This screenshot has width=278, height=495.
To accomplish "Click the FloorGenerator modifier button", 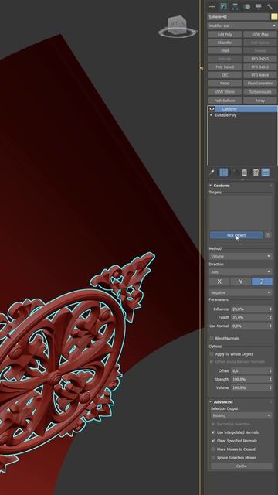I will [260, 84].
